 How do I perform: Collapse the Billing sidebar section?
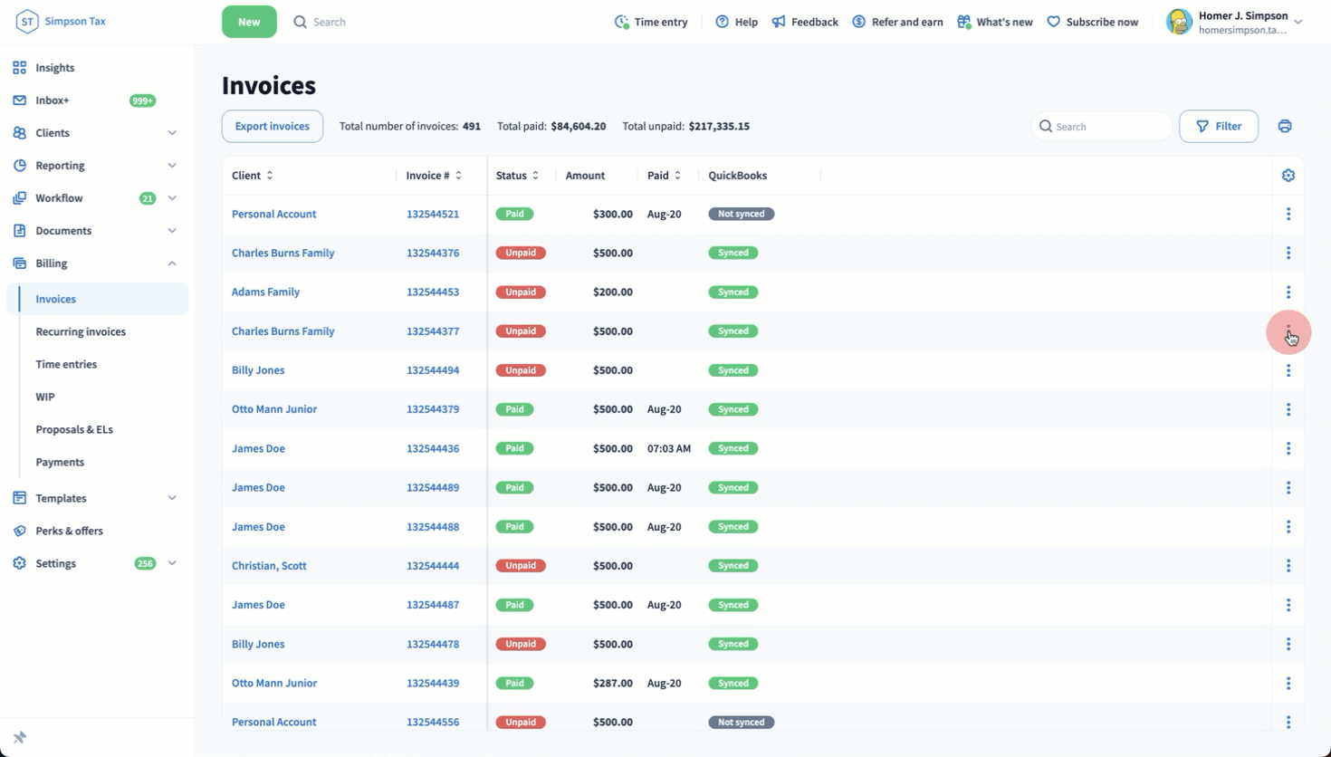[172, 264]
